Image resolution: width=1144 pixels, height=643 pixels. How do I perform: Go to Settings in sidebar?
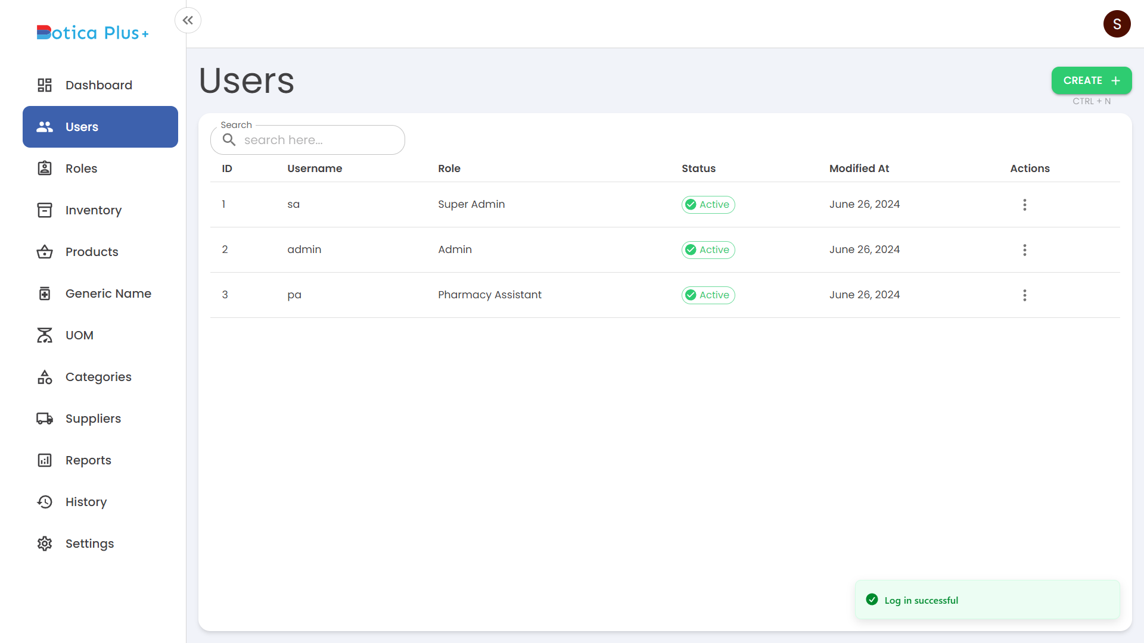tap(89, 544)
